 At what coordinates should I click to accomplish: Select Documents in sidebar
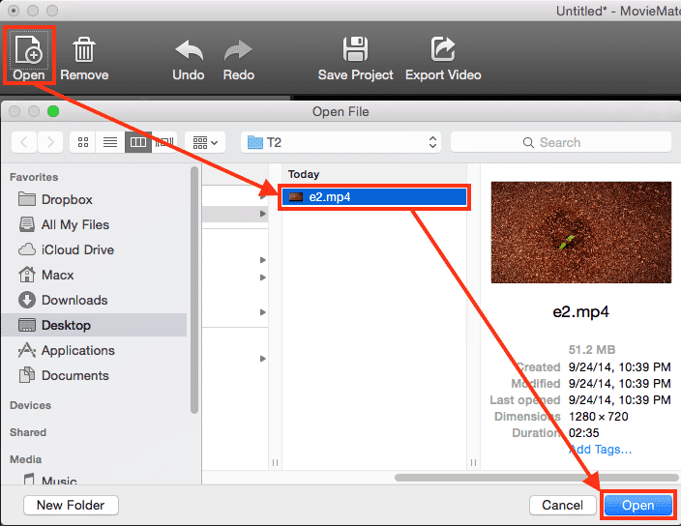coord(95,375)
